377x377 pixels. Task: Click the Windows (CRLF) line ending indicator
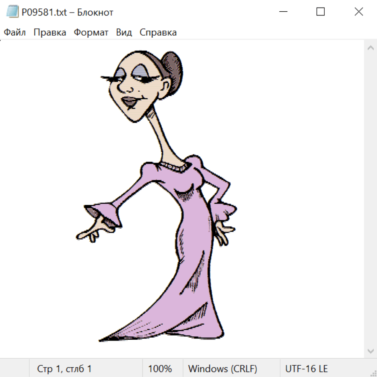point(222,369)
